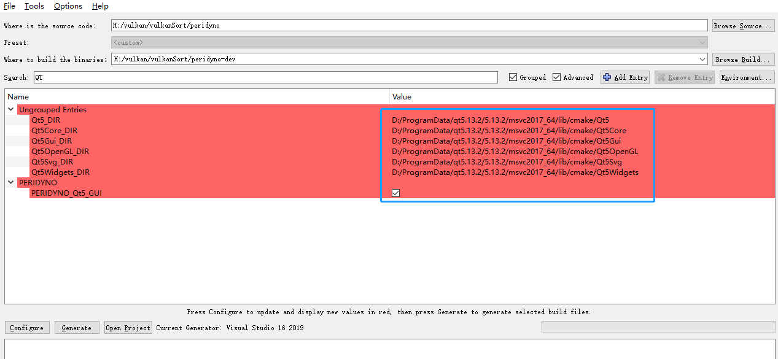The width and height of the screenshot is (778, 359).
Task: Open the Environment settings button
Action: pos(746,77)
